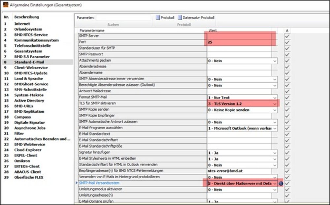Click the blue info icon beside SMTP-Mail Versandsystem
Screen dimensions: 330x205
(281, 183)
